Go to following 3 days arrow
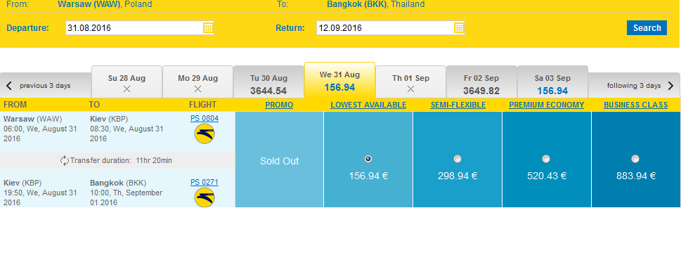This screenshot has height=253, width=681. click(670, 86)
